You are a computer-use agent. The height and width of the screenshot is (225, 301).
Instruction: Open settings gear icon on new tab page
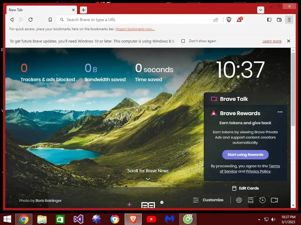click(x=239, y=200)
